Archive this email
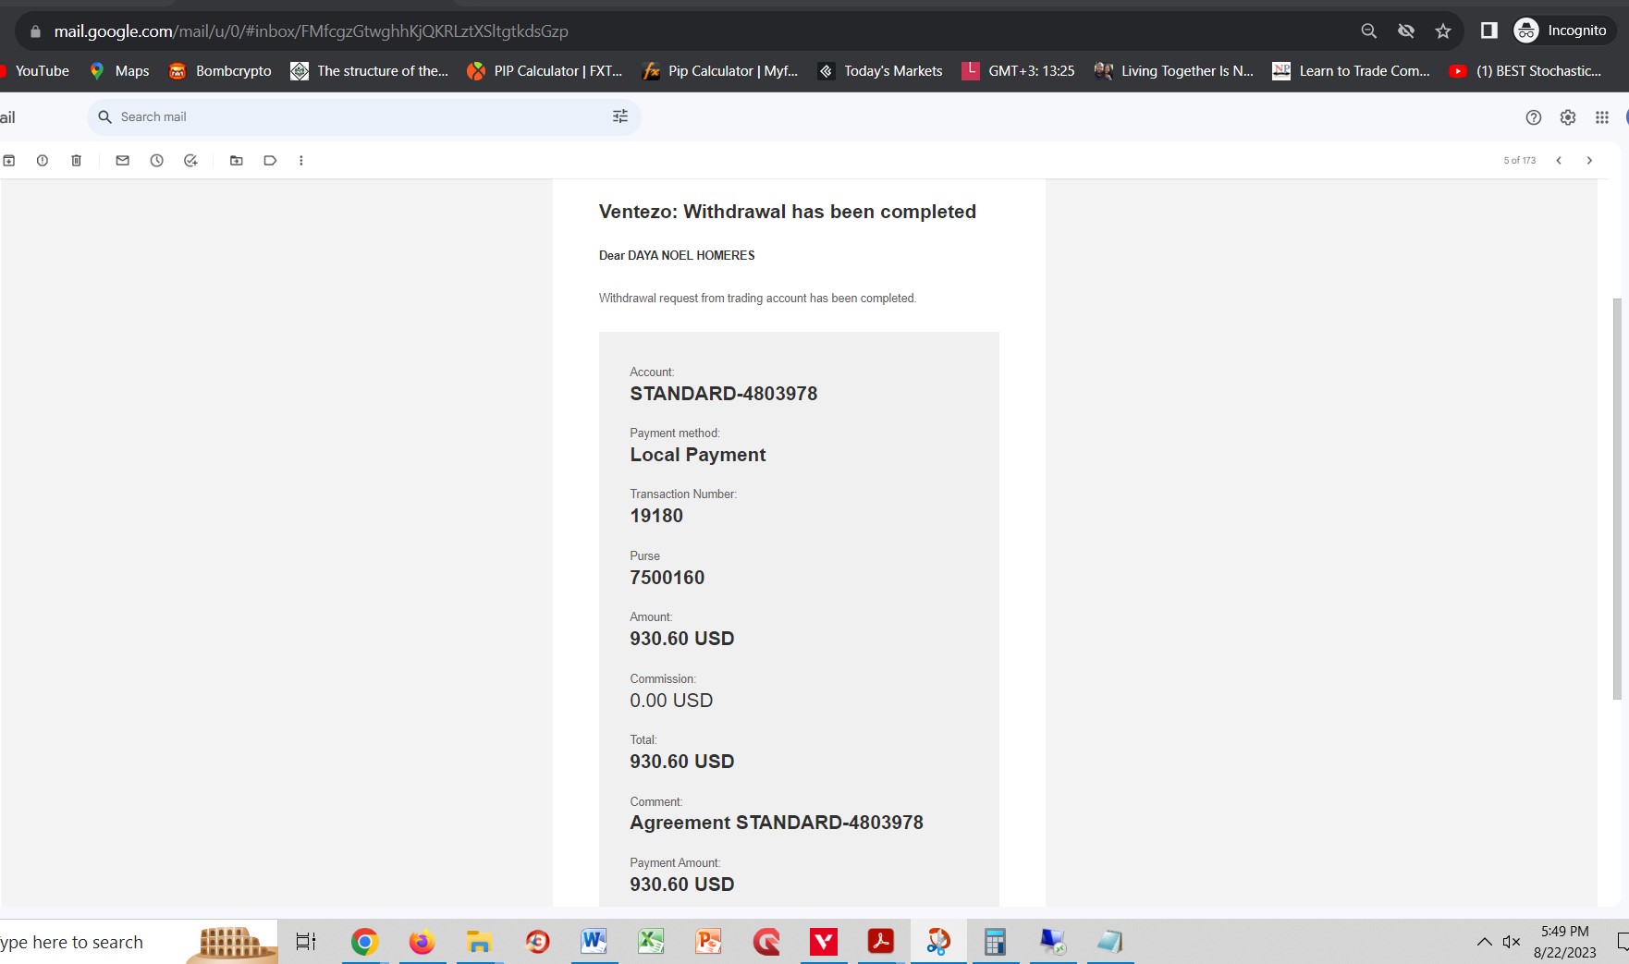Image resolution: width=1629 pixels, height=964 pixels. point(9,161)
